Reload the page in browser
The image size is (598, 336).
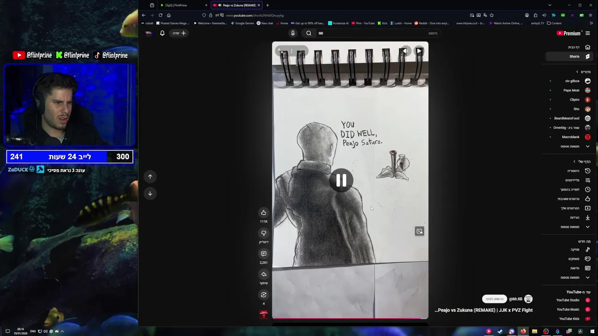coord(160,15)
